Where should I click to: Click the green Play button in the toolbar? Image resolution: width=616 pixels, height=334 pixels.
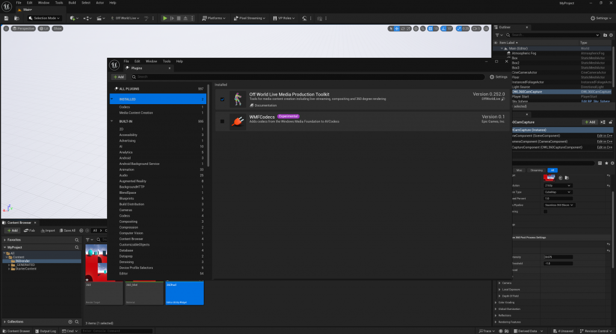(165, 18)
